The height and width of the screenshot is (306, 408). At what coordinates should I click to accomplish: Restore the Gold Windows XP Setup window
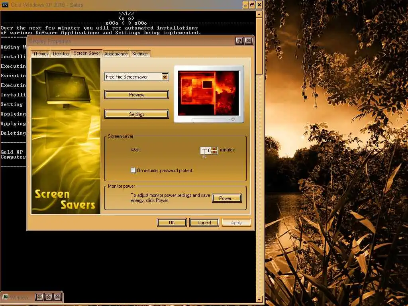pyautogui.click(x=252, y=5)
